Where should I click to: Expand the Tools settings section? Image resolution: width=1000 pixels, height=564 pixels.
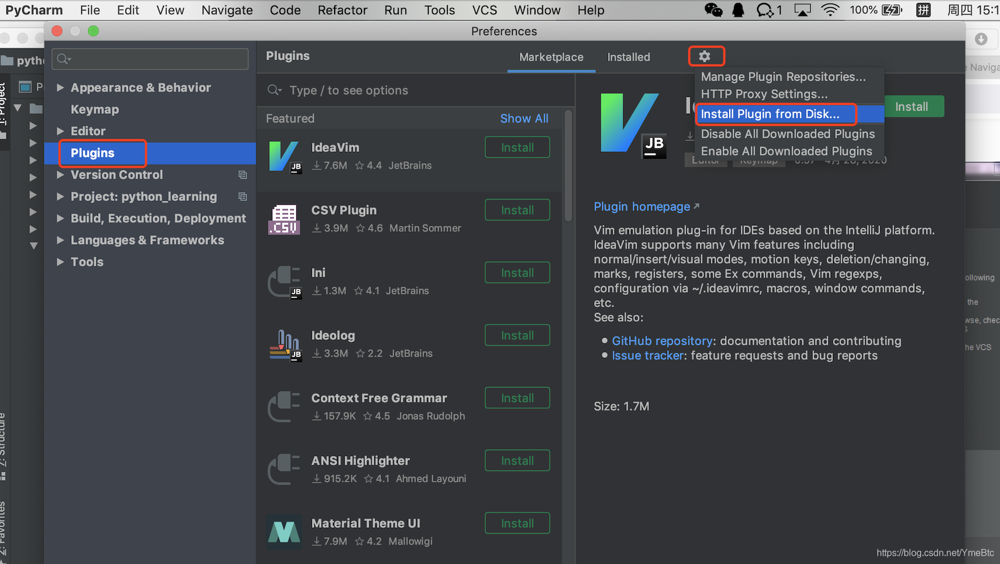[x=60, y=262]
